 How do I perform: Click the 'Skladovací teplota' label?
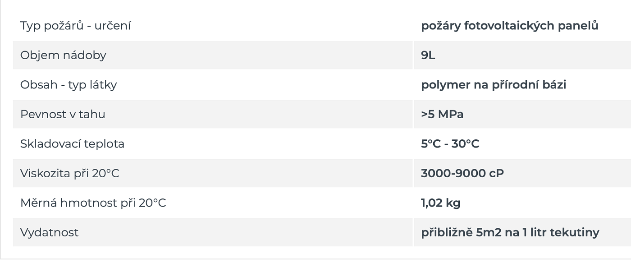click(x=72, y=144)
